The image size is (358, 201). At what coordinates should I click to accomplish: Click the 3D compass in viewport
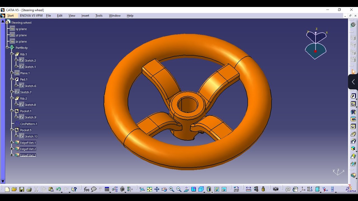pyautogui.click(x=316, y=44)
